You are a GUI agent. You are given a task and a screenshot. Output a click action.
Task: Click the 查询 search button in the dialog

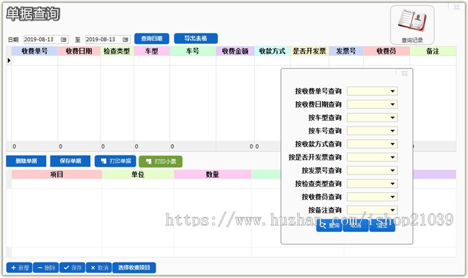point(329,226)
